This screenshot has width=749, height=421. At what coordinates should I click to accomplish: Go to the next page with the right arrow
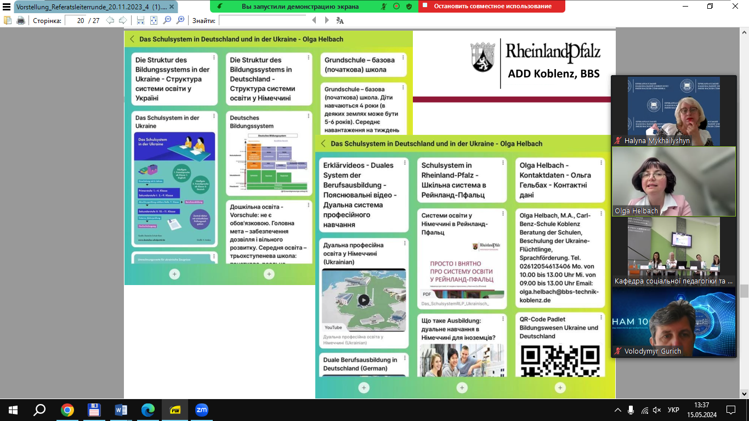point(123,20)
